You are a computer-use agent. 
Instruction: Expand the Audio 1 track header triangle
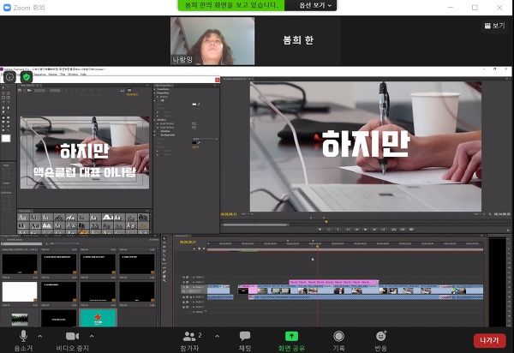pos(194,297)
